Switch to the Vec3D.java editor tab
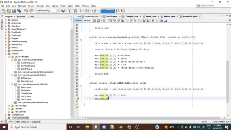Viewport: 231px width, 130px height. tap(112, 16)
